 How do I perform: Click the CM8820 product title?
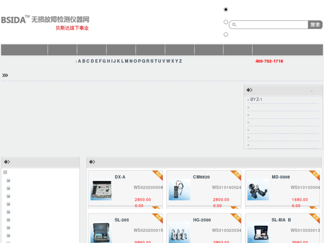[x=201, y=177]
